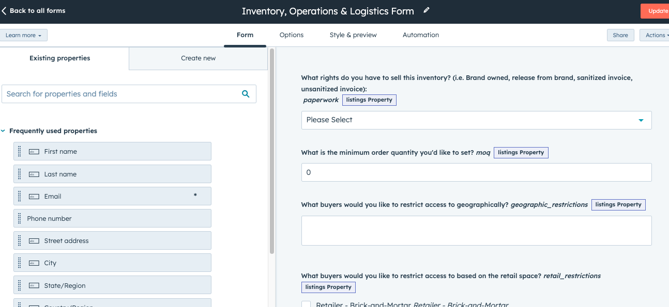Open the Actions dropdown
The image size is (669, 307).
click(656, 35)
